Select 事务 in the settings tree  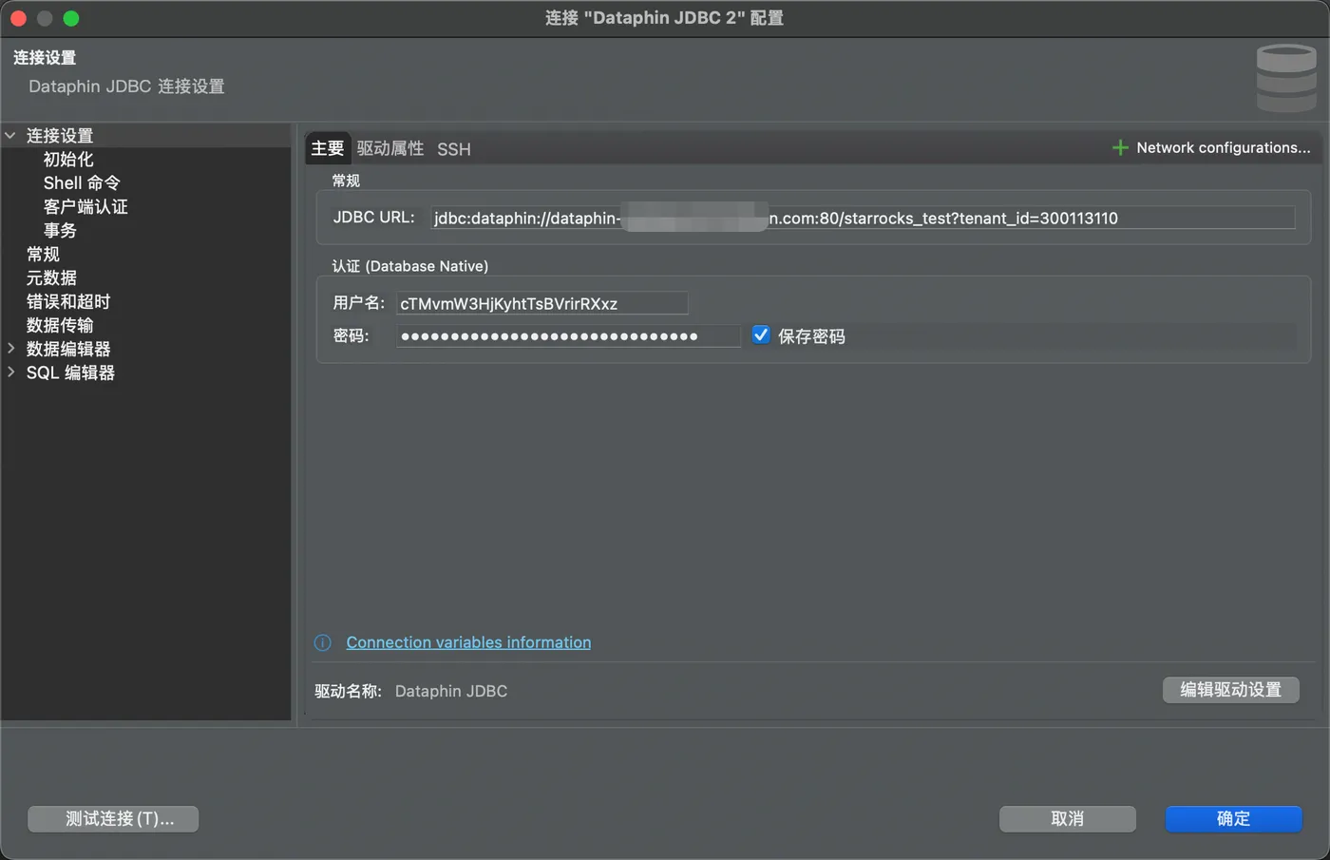point(60,231)
